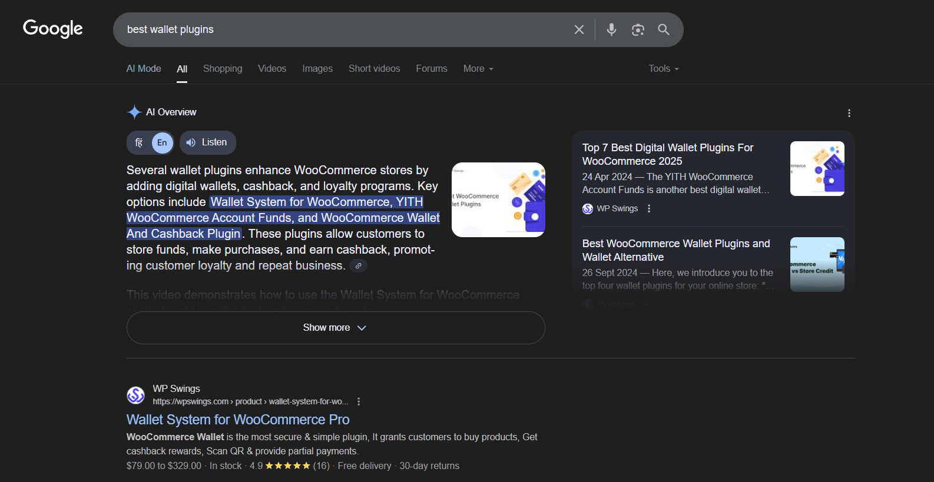
Task: Click the "24 Apr 2024" snippet text
Action: click(x=607, y=177)
